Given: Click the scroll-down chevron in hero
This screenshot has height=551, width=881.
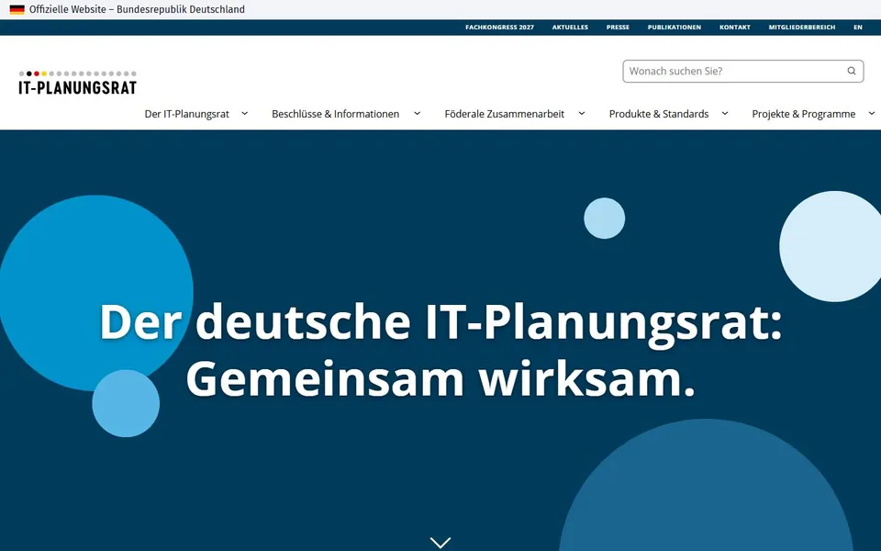Looking at the screenshot, I should [x=440, y=542].
